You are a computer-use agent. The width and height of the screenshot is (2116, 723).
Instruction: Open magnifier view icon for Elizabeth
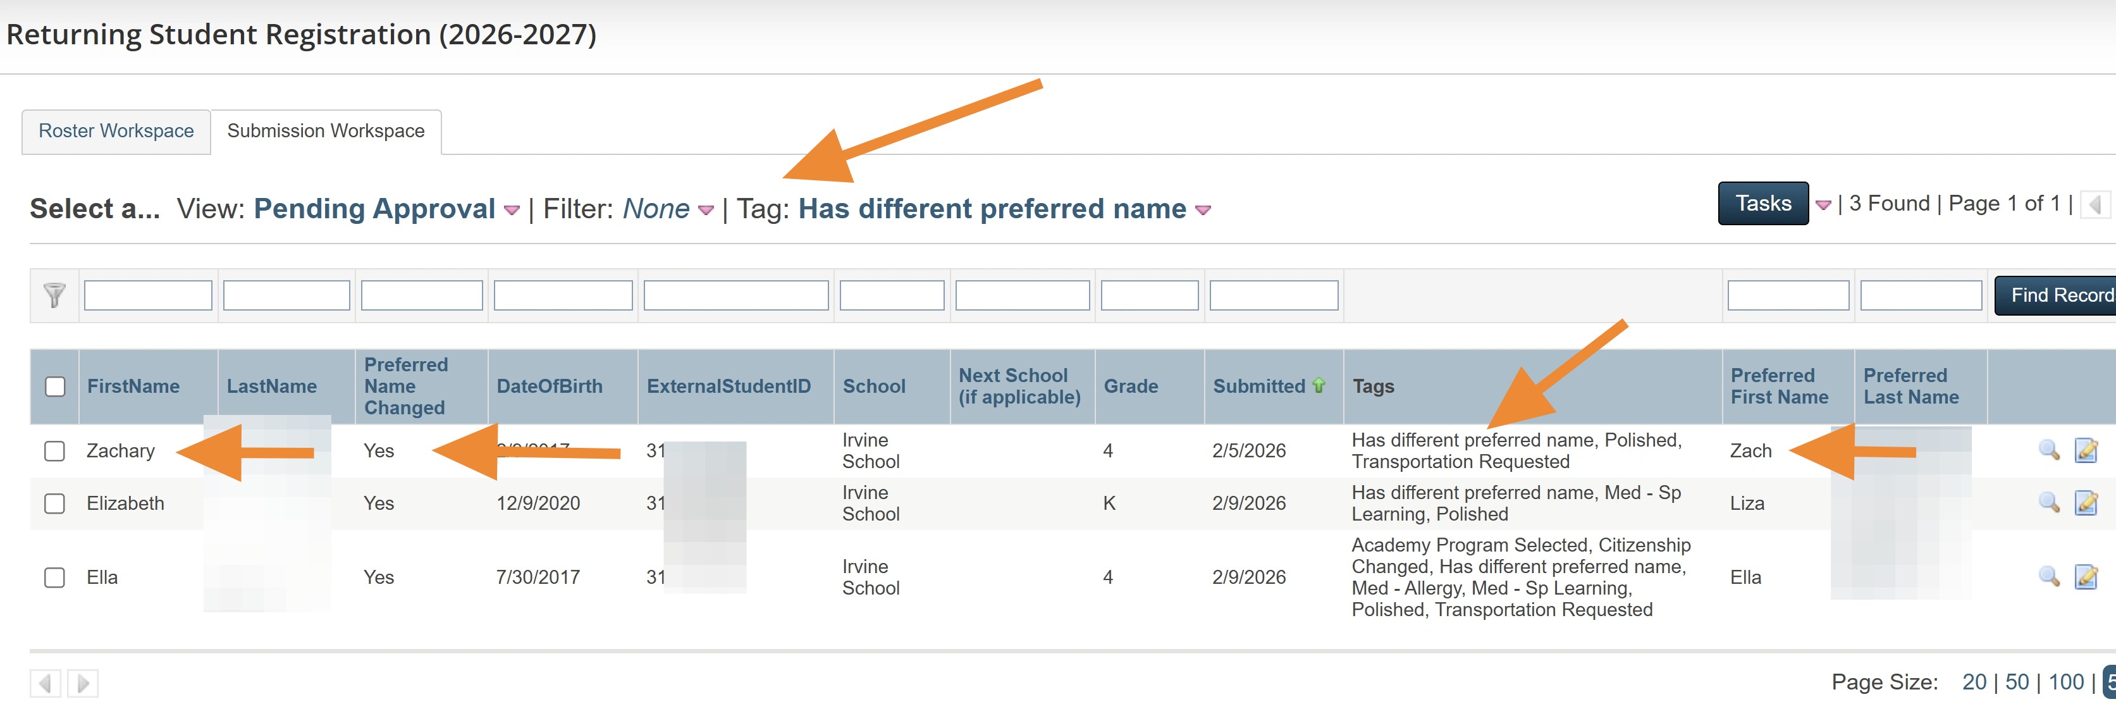tap(2048, 503)
